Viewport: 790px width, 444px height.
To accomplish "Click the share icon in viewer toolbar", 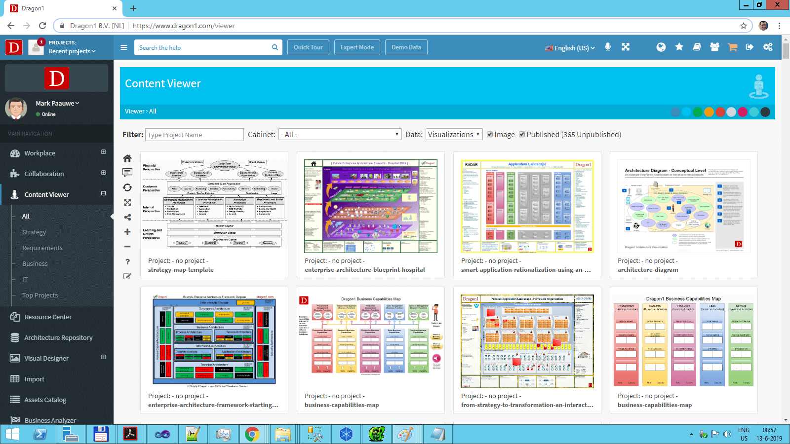I will click(127, 217).
